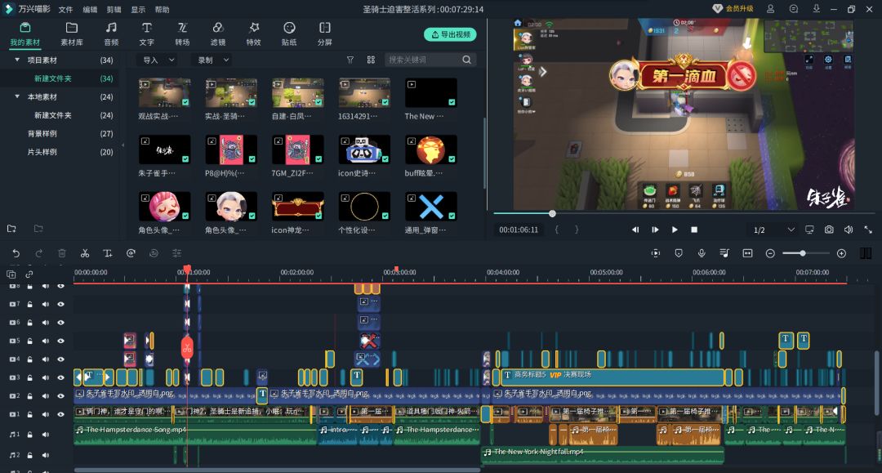The width and height of the screenshot is (882, 473).
Task: Click the voiceover microphone icon
Action: (x=702, y=253)
